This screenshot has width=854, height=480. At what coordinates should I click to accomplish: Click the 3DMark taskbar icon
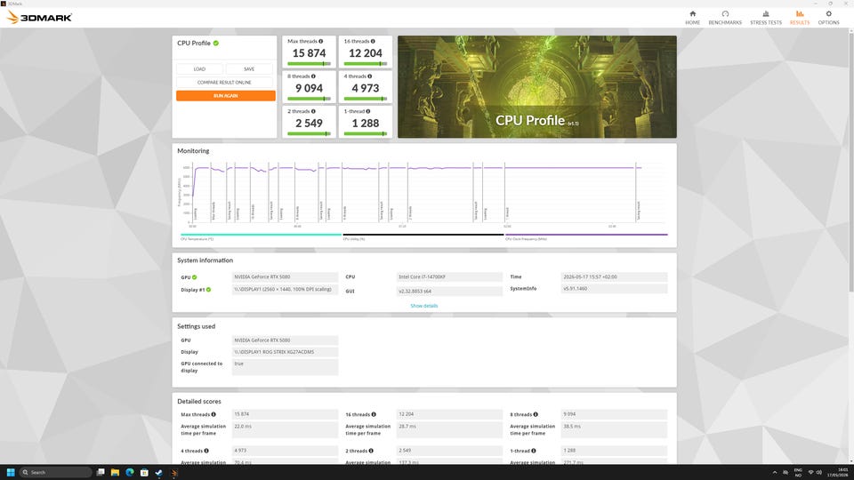tap(173, 472)
